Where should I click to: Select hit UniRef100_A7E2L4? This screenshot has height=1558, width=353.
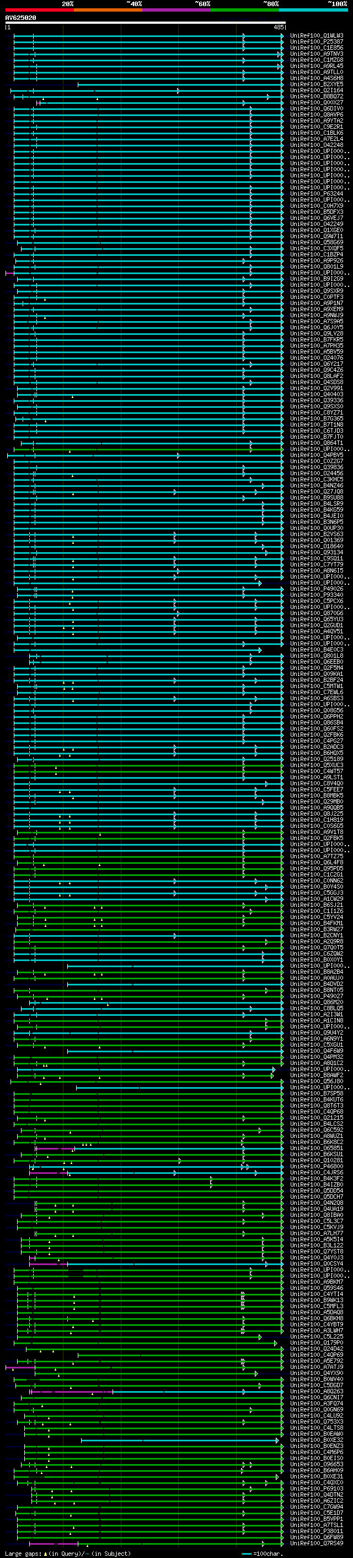pyautogui.click(x=317, y=139)
